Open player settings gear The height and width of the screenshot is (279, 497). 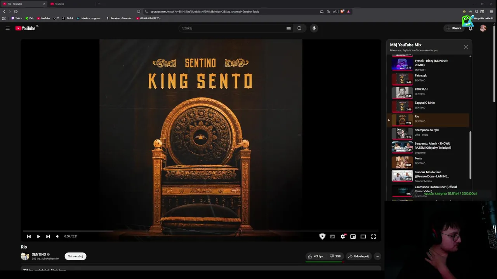pyautogui.click(x=343, y=236)
